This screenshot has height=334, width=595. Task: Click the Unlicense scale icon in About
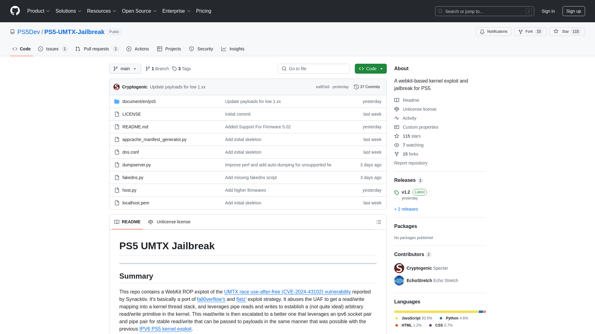click(397, 109)
